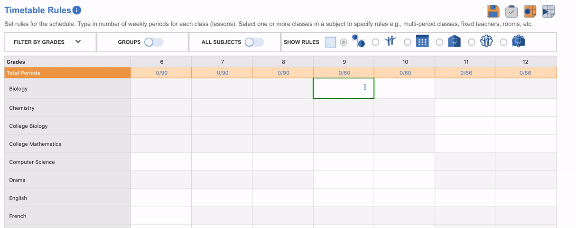Screen dimensions: 576x228
Task: Click the grid icon with play arrow
Action: [548, 11]
